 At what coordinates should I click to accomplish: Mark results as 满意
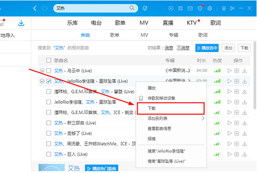pos(169,48)
